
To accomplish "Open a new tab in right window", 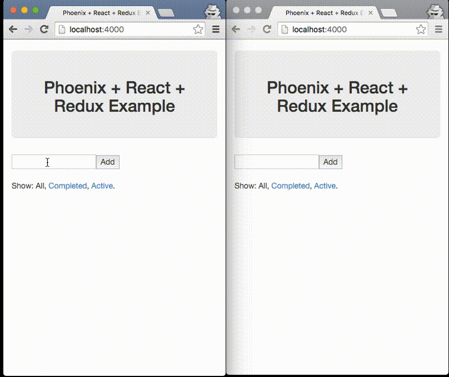I will [389, 13].
